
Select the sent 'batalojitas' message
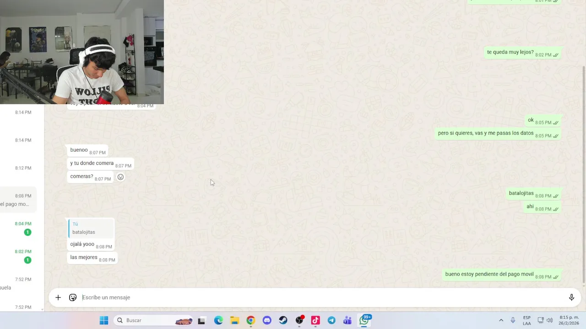click(x=534, y=194)
